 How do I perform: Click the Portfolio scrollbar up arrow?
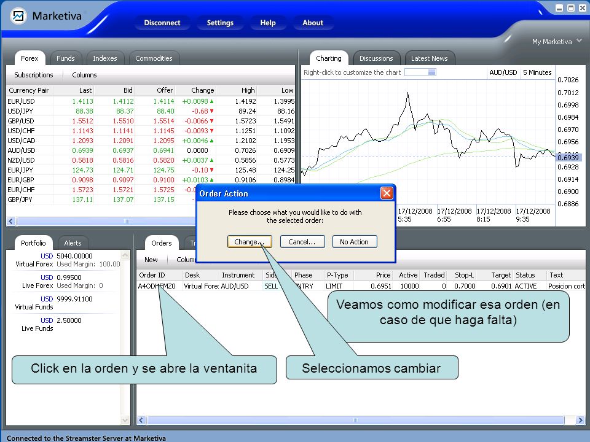125,255
